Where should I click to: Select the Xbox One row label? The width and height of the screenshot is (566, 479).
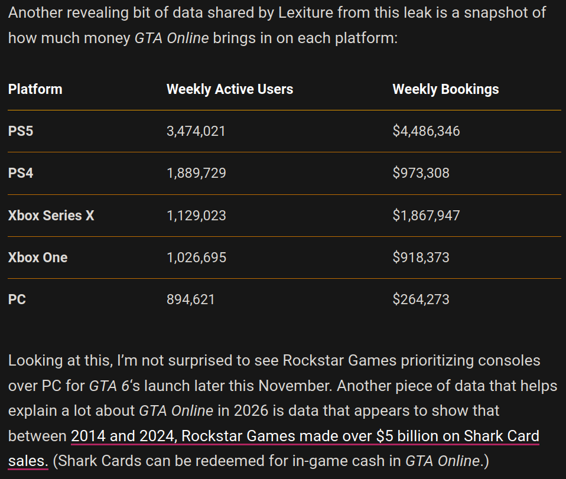point(38,258)
